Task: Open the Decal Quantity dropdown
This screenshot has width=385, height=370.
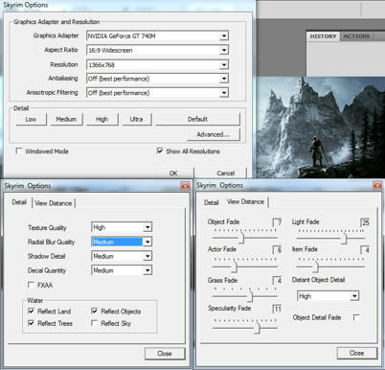Action: pos(122,270)
